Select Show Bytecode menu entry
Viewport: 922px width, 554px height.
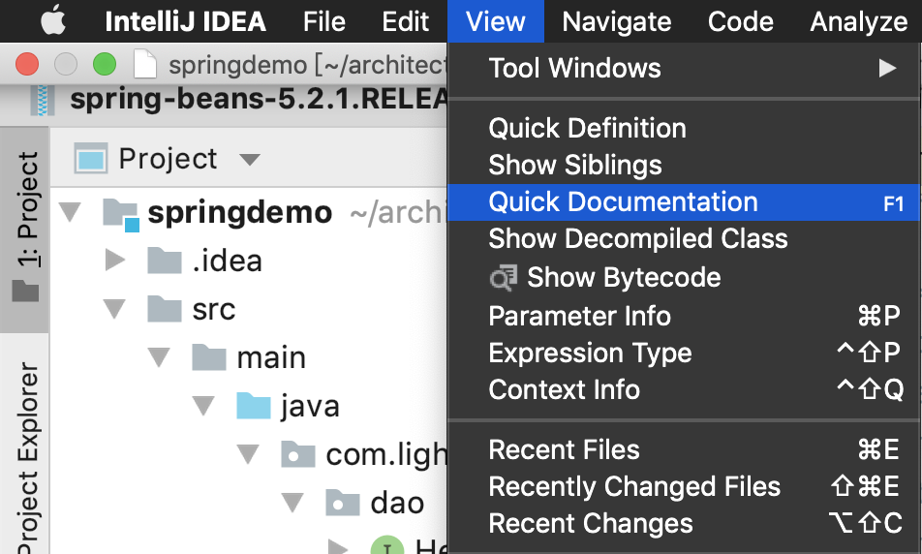tap(684, 278)
